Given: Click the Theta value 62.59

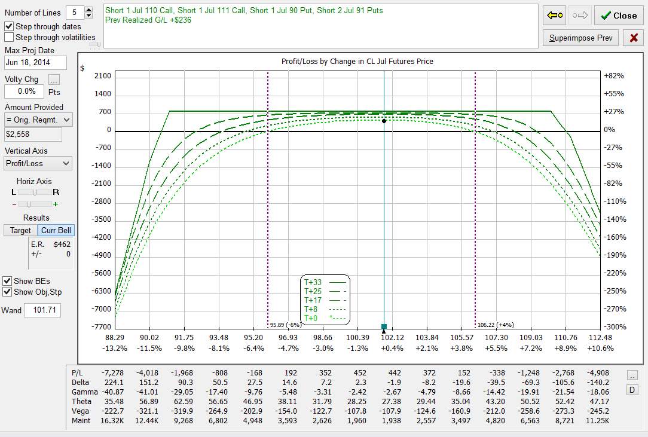Looking at the screenshot, I should click(184, 402).
